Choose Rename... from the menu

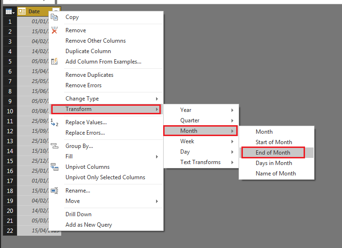pos(106,191)
